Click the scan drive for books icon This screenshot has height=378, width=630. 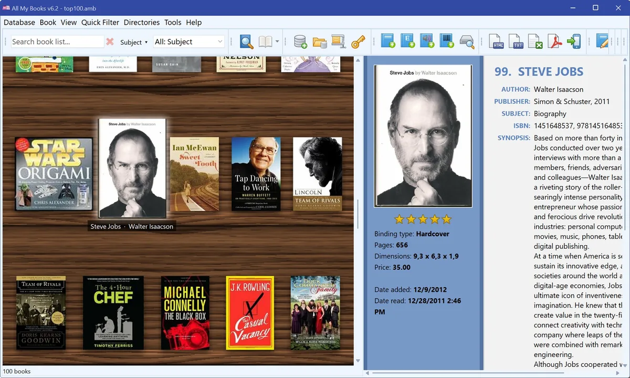pyautogui.click(x=466, y=41)
